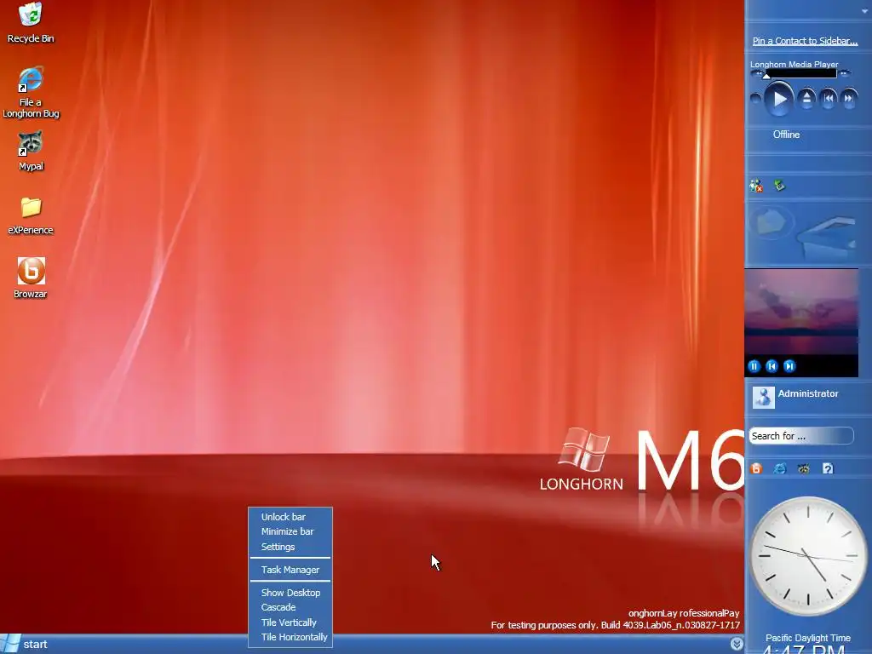Screen dimensions: 872x654
Task: Open the Recycle Bin desktop icon
Action: pos(31,22)
